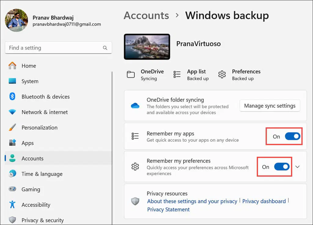Click the Gaming controller icon
This screenshot has width=313, height=225.
point(12,189)
